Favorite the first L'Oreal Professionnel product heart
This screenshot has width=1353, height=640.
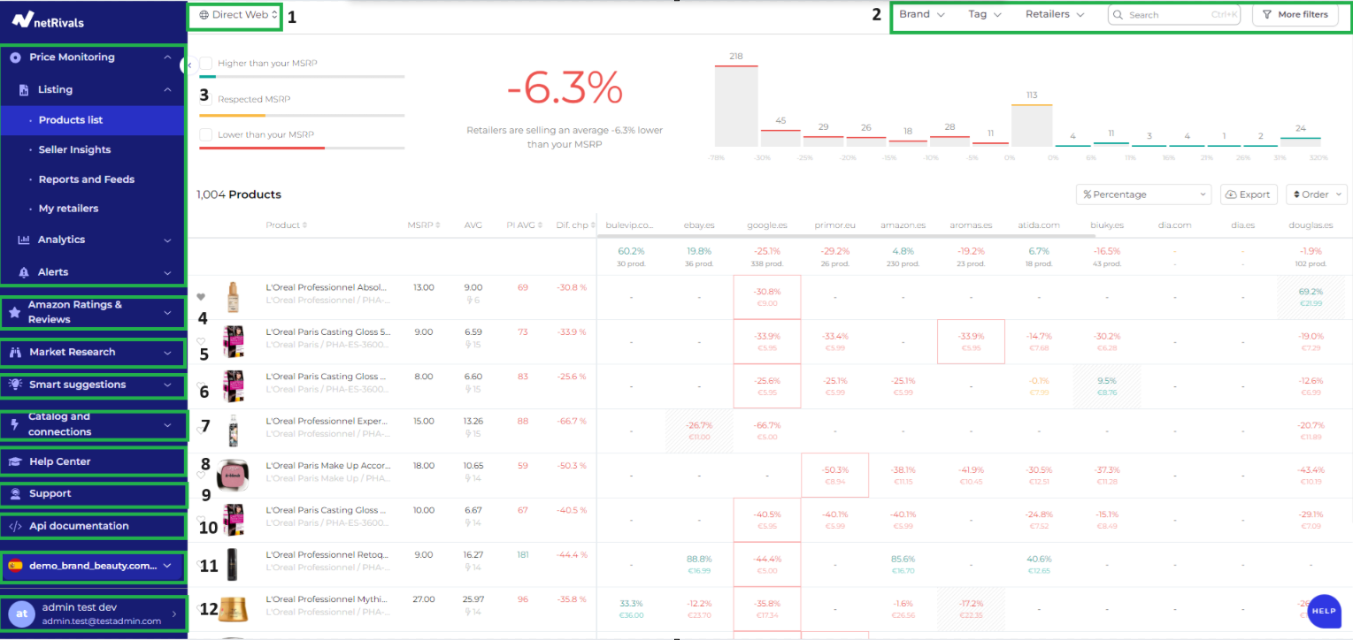[201, 297]
